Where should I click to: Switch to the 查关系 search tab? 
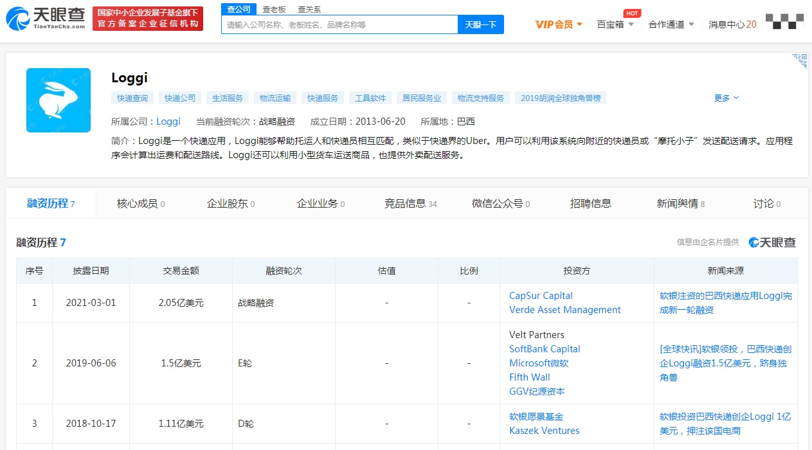[x=309, y=10]
